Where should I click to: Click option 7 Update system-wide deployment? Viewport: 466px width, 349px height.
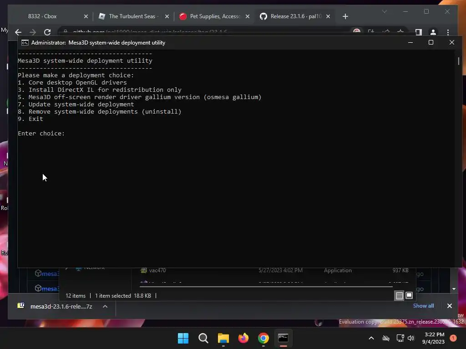76,104
